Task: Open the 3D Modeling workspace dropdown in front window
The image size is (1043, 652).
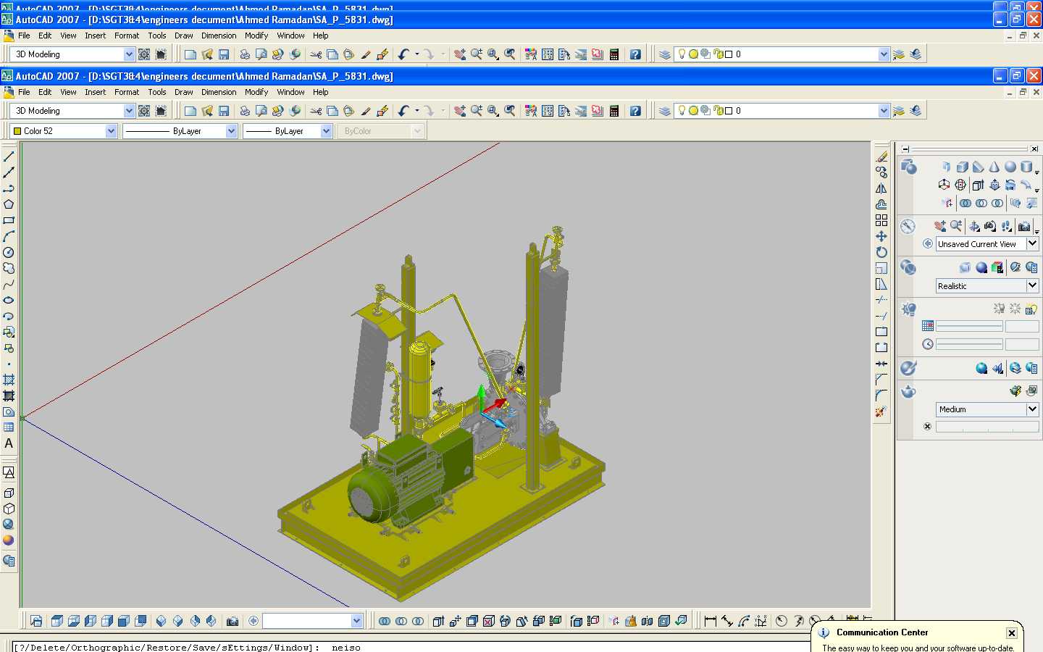Action: pyautogui.click(x=129, y=111)
